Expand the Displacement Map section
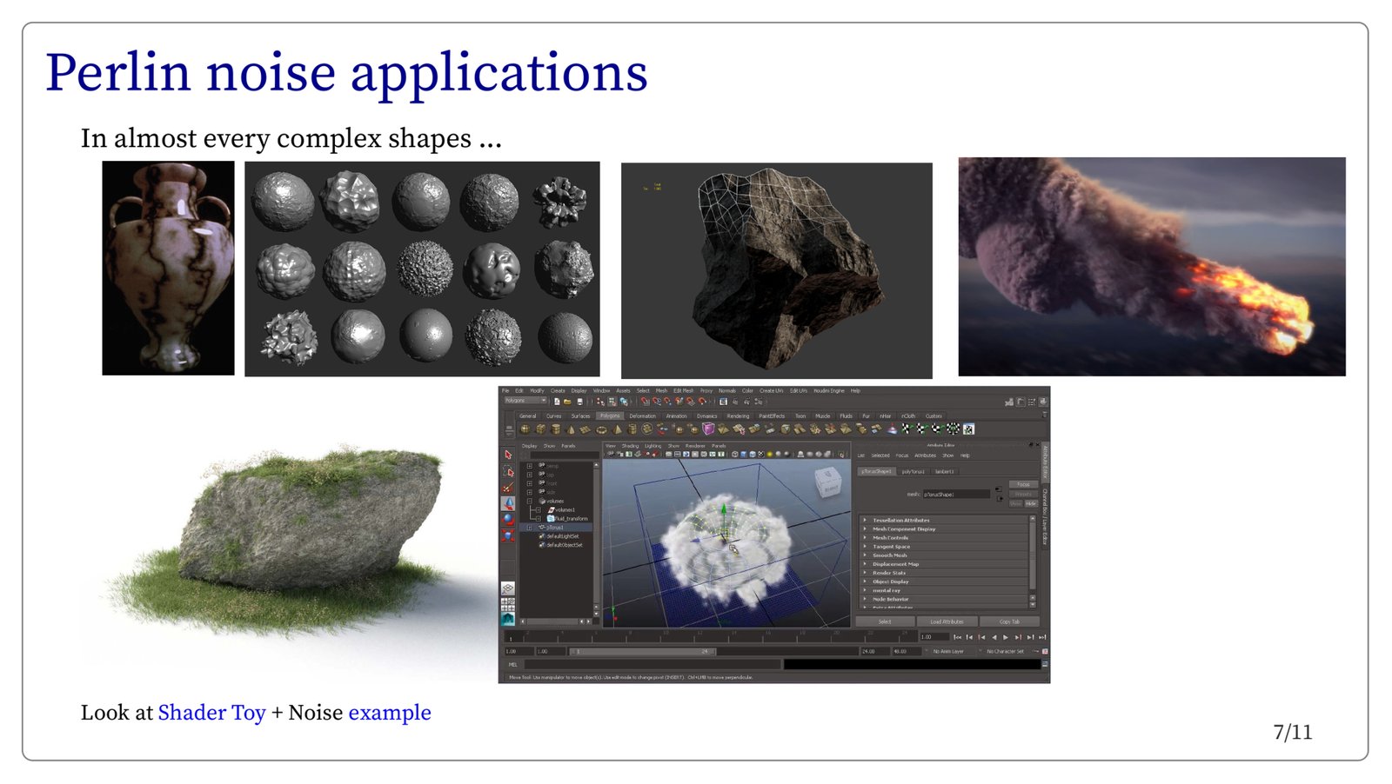This screenshot has height=784, width=1392. coord(865,564)
